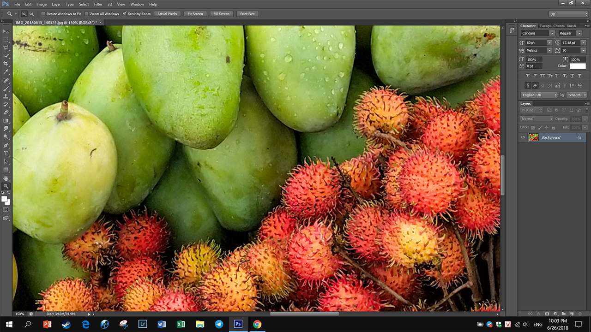The width and height of the screenshot is (591, 332).
Task: Click the Print Size button
Action: click(x=247, y=14)
